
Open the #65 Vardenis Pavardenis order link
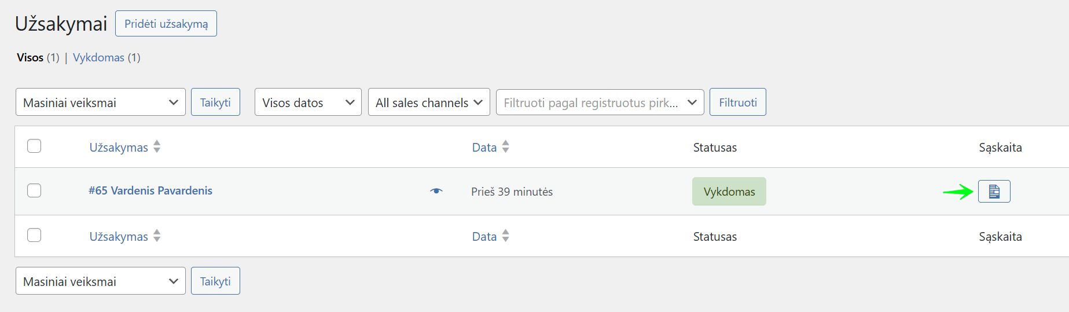[150, 190]
